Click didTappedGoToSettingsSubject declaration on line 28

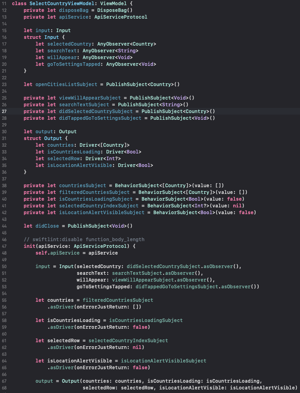(100, 118)
